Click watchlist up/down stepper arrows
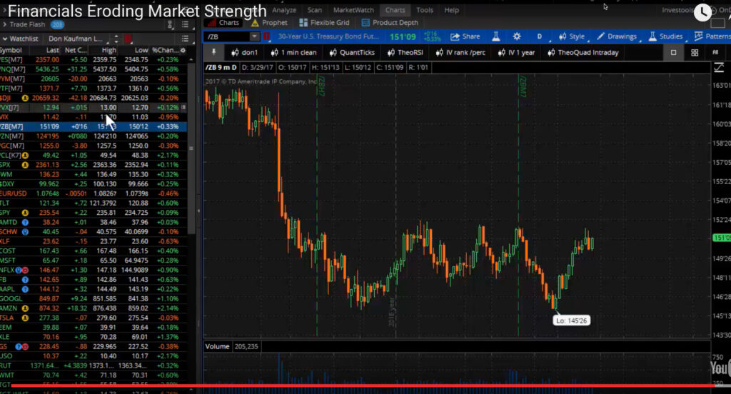731x394 pixels. (116, 39)
